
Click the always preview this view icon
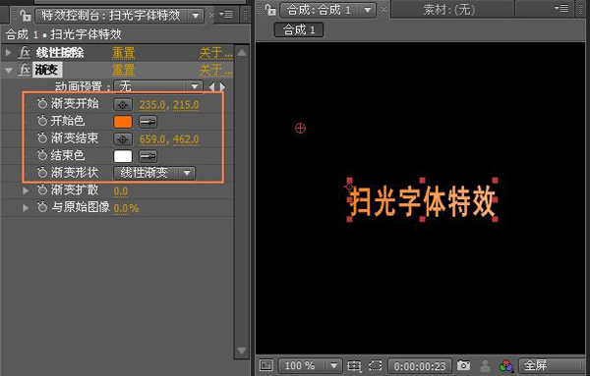pos(266,365)
